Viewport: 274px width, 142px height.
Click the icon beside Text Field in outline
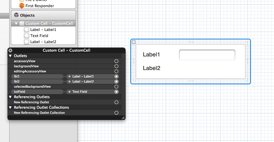coord(27,36)
